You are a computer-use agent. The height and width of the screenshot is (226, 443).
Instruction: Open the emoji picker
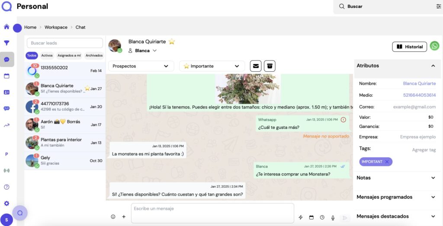tap(113, 216)
